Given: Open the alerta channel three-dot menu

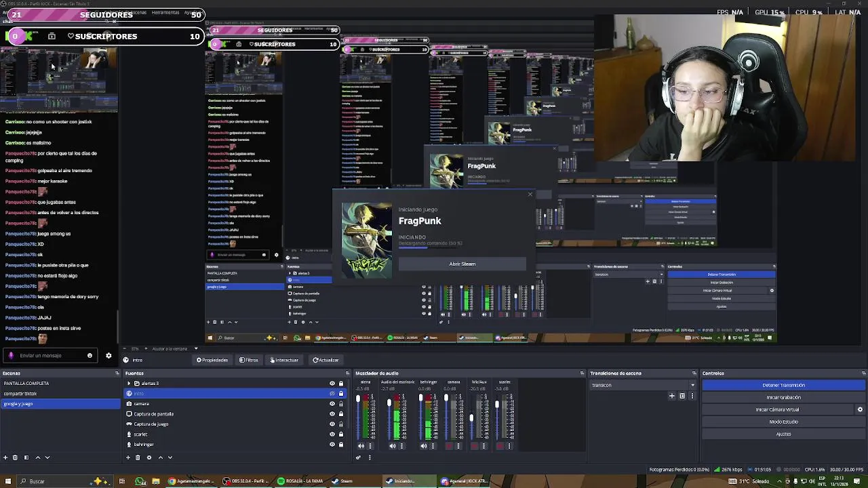Looking at the screenshot, I should click(370, 446).
